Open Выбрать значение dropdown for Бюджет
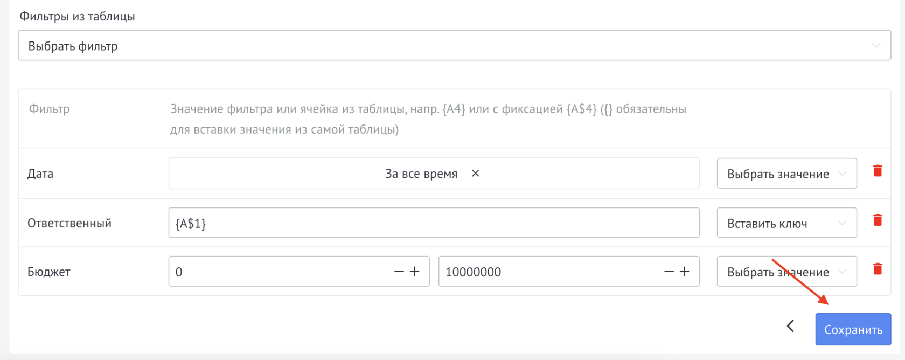This screenshot has height=360, width=905. tap(786, 272)
